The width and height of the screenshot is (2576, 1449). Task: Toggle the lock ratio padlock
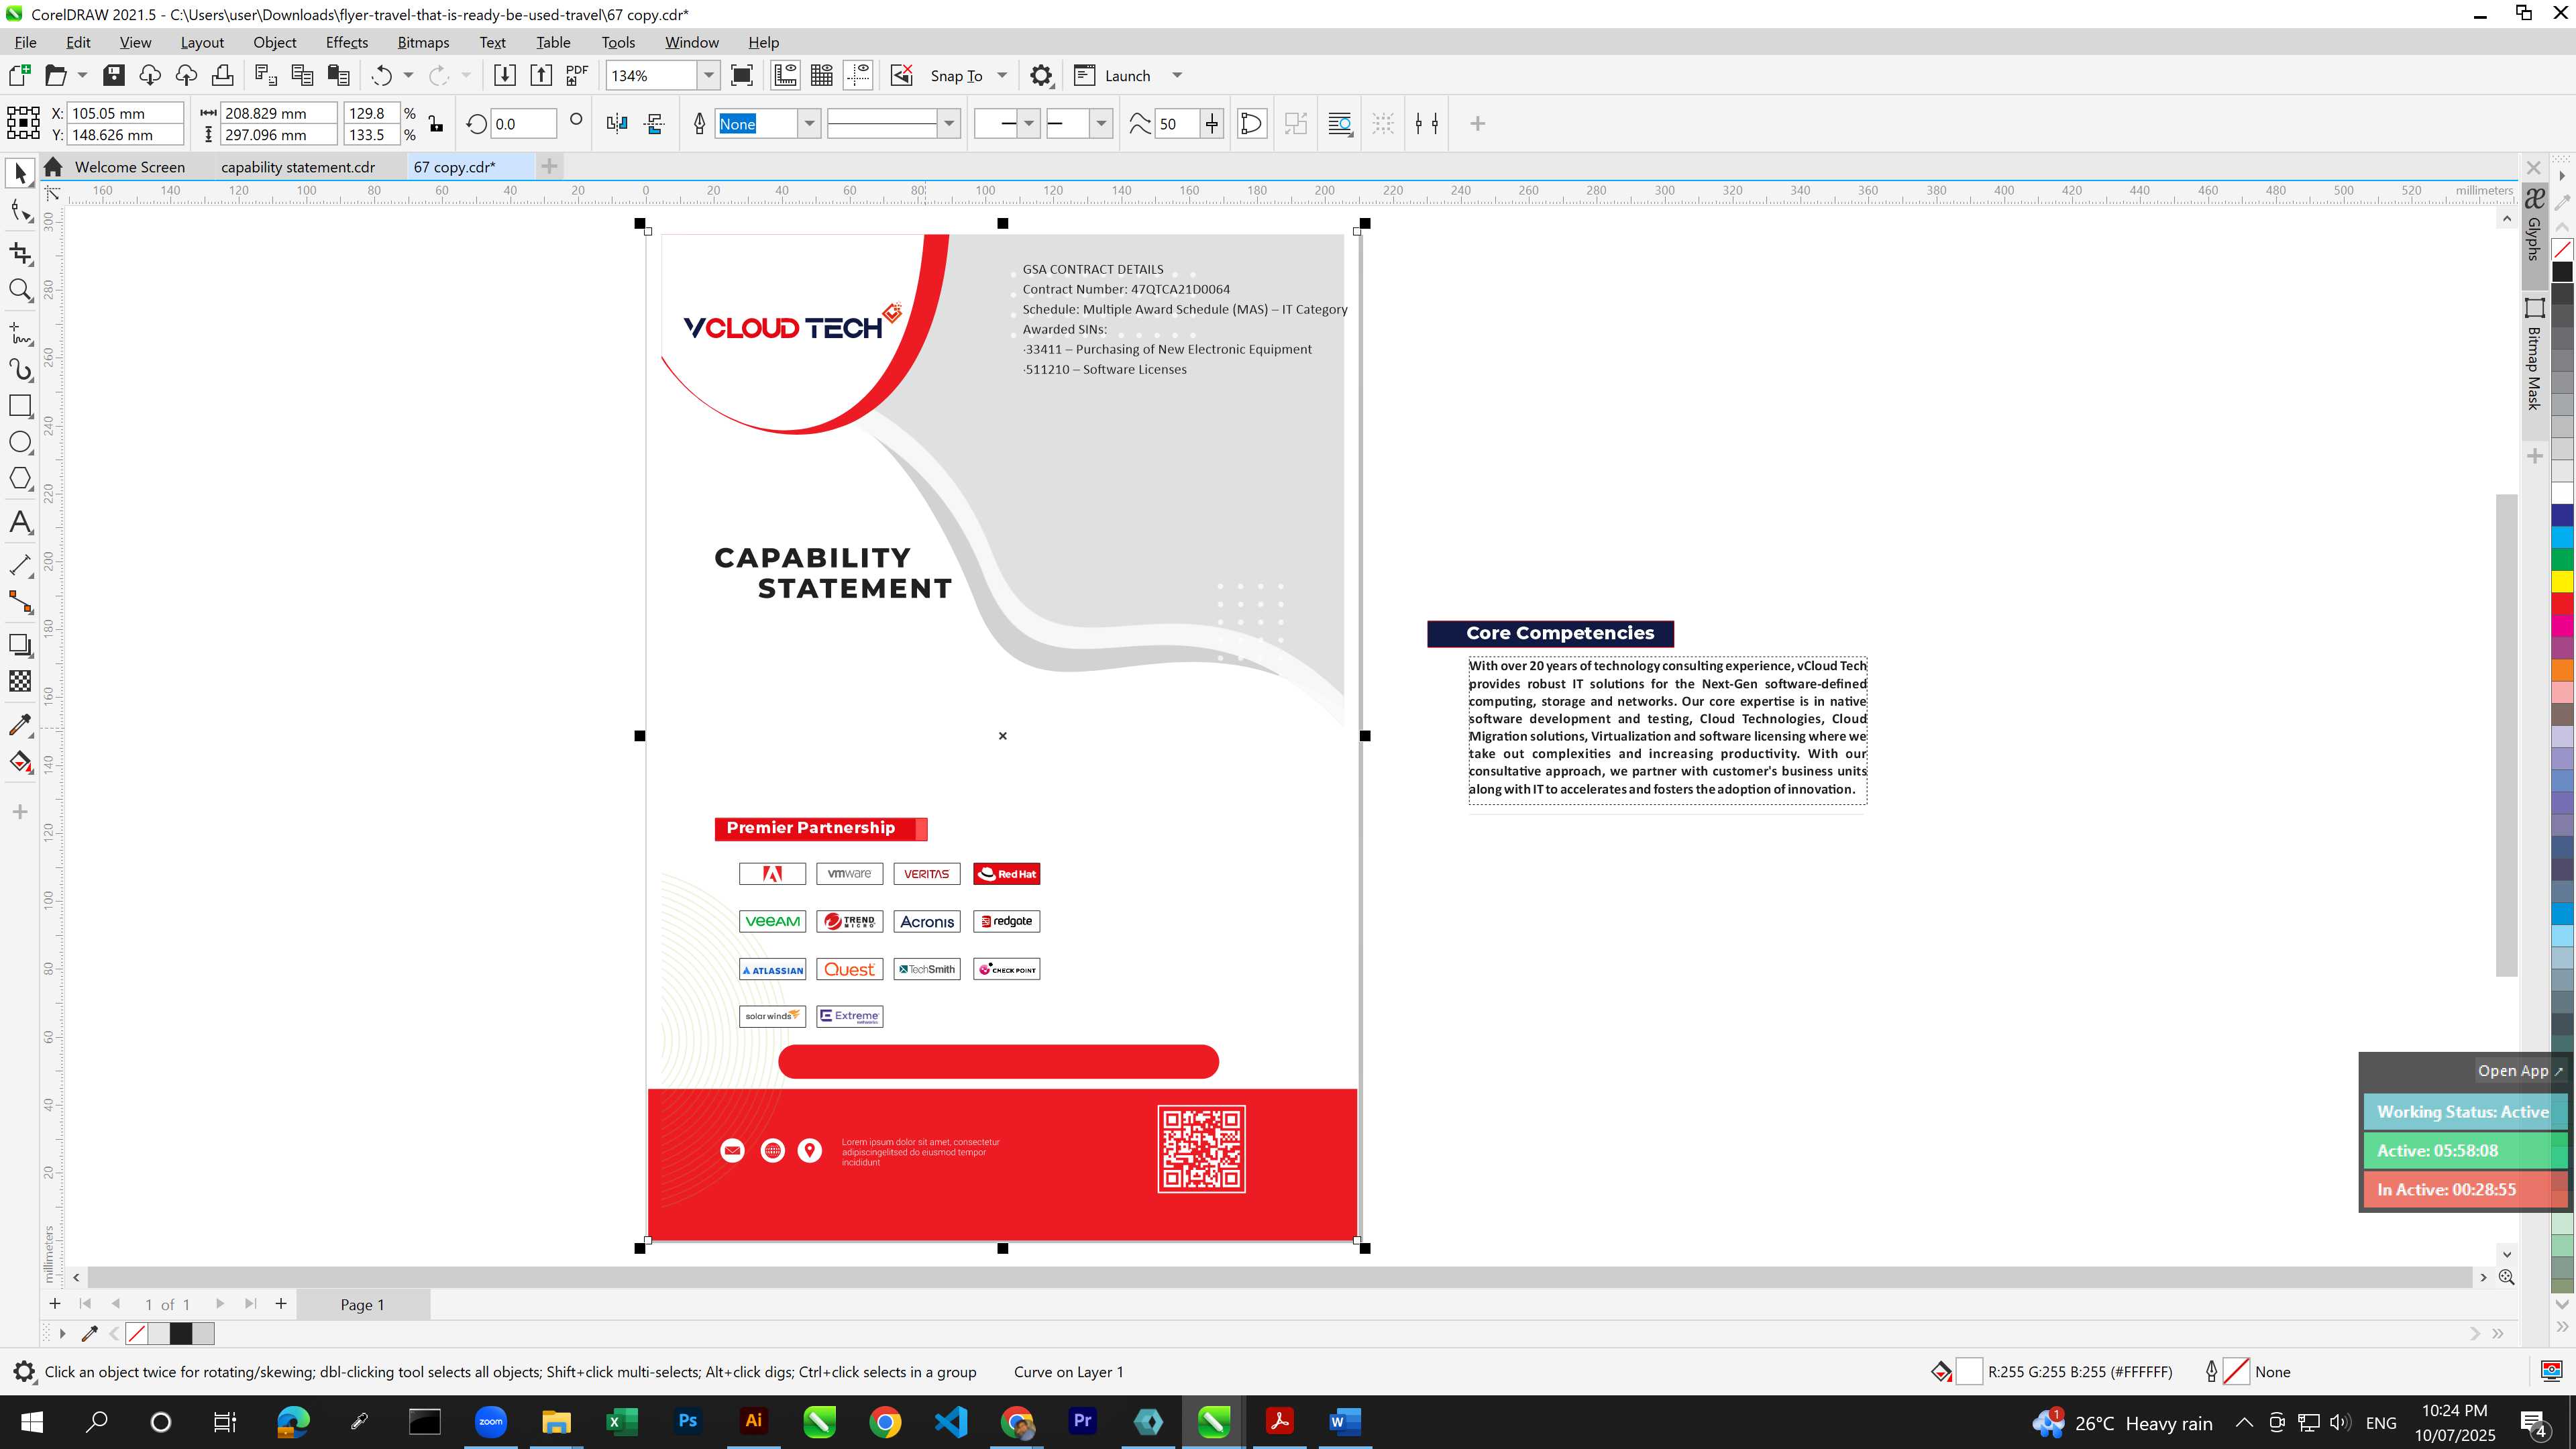(x=435, y=124)
